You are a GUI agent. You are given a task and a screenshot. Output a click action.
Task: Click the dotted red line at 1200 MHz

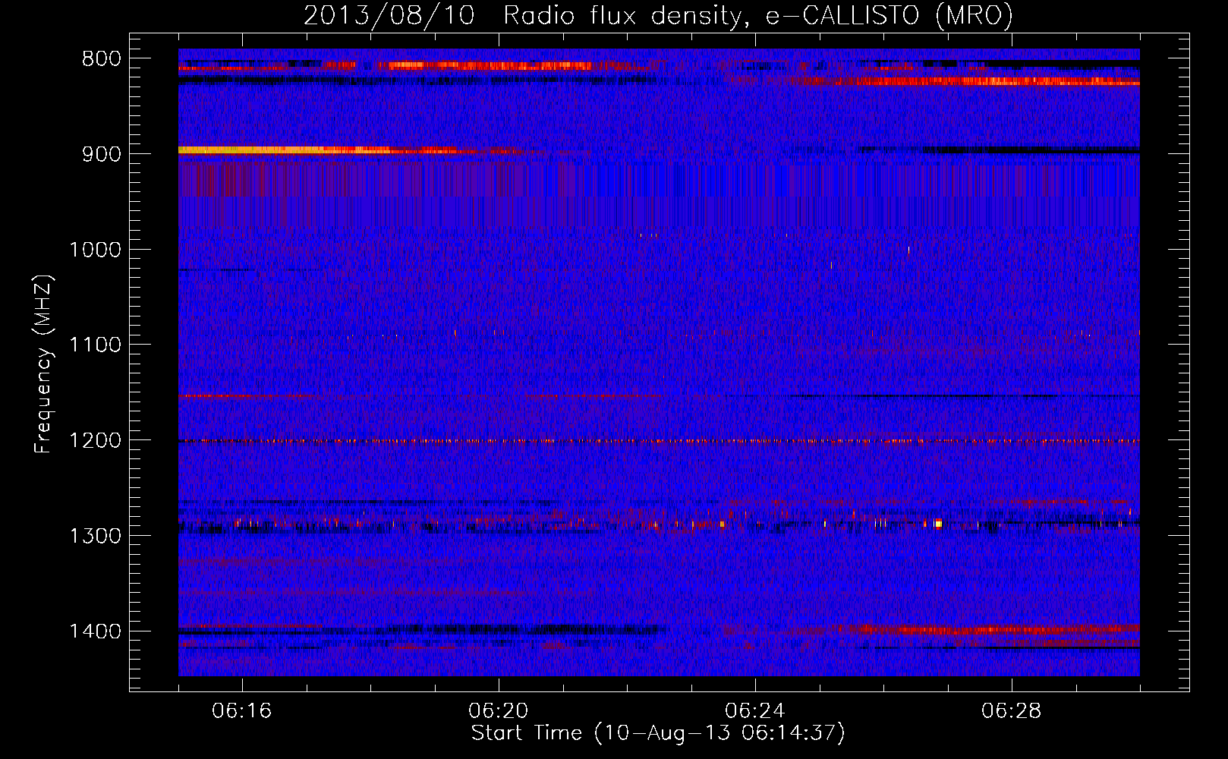pyautogui.click(x=659, y=441)
